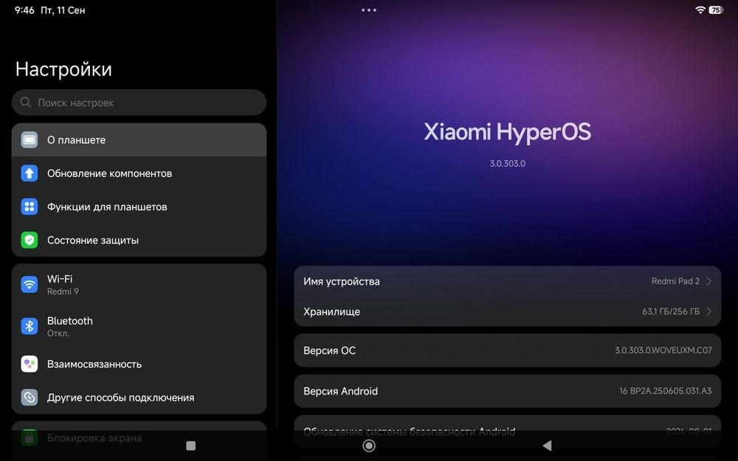Select the О планшете menu entry

click(x=139, y=139)
